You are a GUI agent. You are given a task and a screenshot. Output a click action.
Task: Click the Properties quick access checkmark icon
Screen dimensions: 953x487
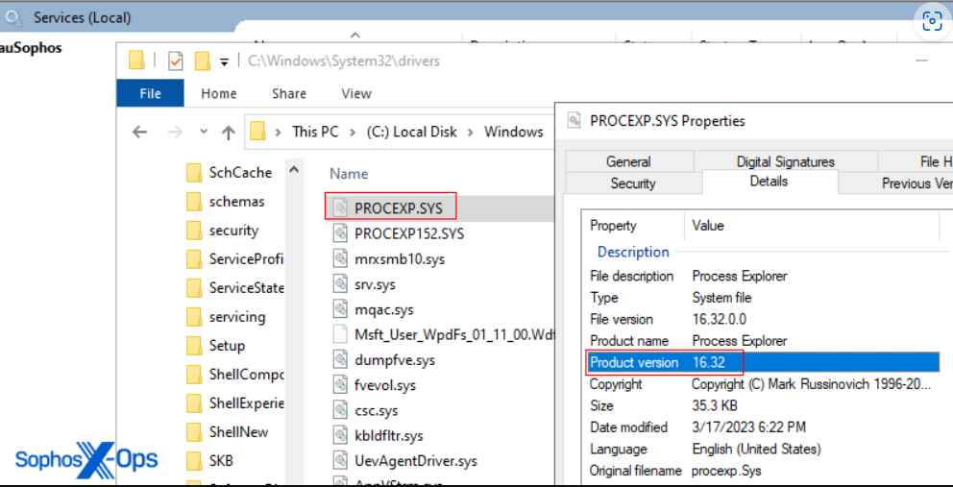click(175, 61)
